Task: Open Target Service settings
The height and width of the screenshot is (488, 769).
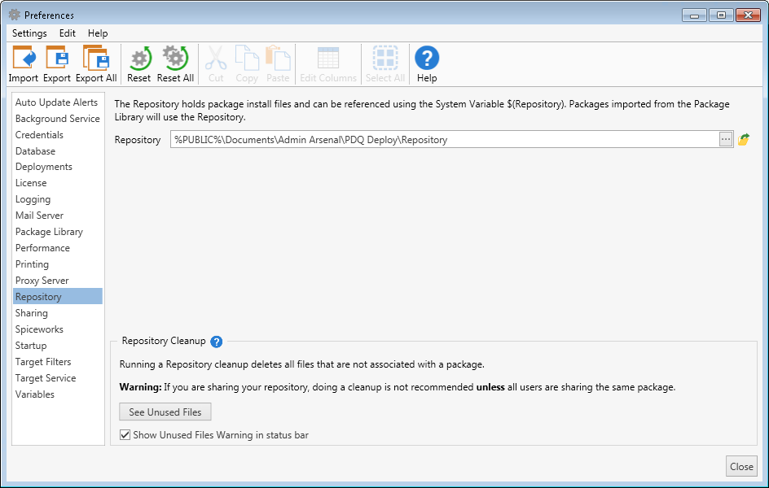Action: [58, 378]
